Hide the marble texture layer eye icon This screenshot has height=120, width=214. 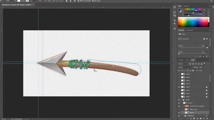[179, 106]
